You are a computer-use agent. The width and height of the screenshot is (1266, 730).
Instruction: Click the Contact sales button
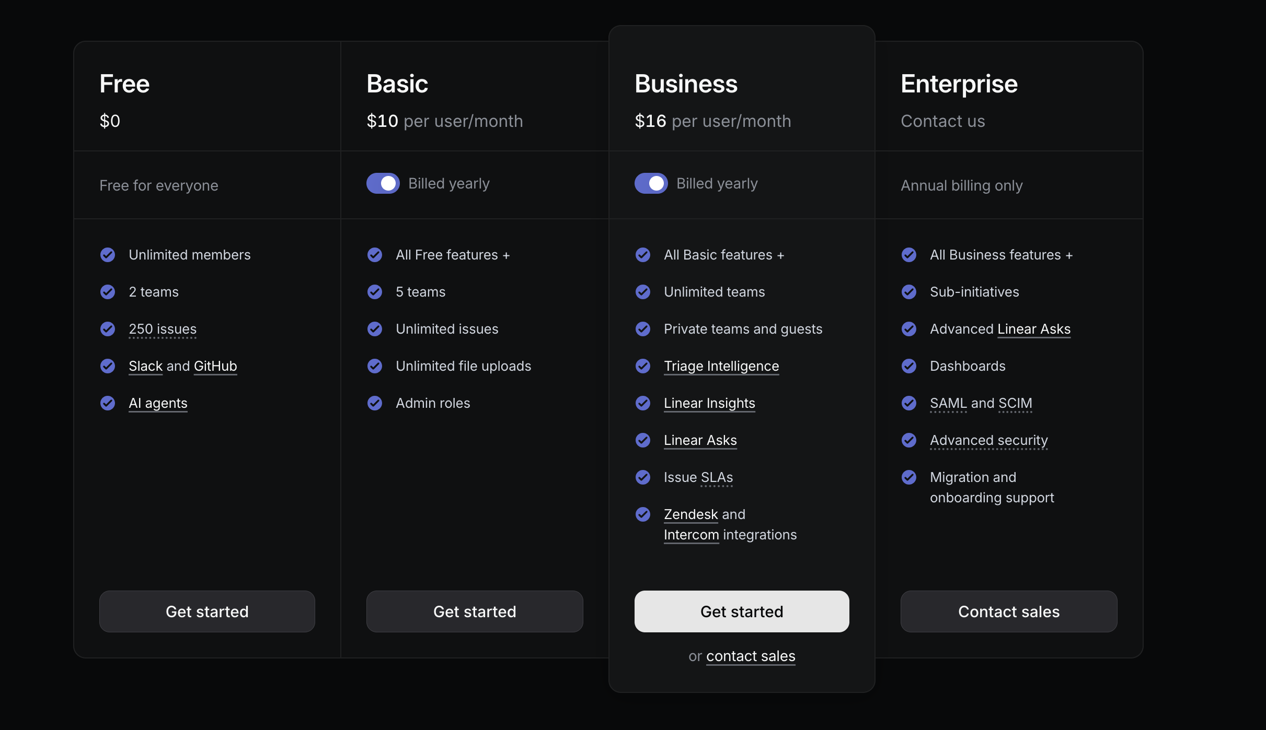click(x=1009, y=611)
